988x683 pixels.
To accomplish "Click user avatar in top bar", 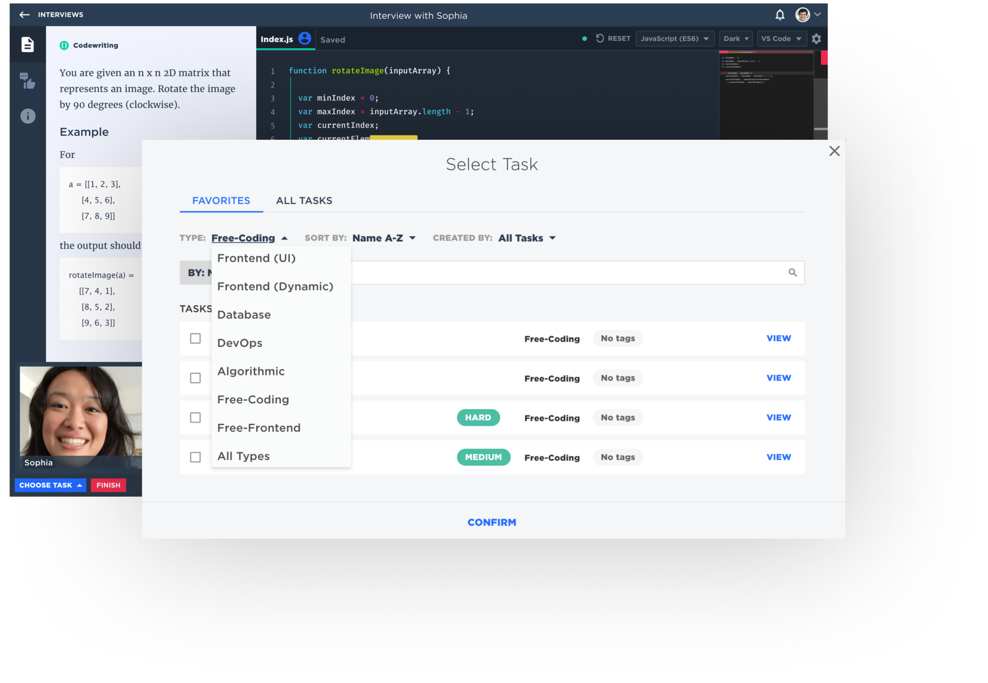I will pos(802,15).
